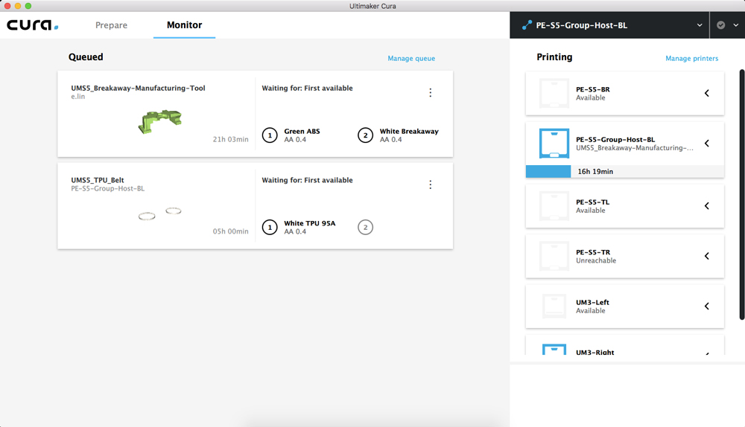Click the Cura logo

pyautogui.click(x=33, y=25)
